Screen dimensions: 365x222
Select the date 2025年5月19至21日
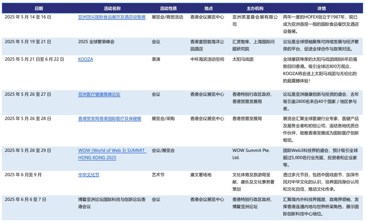point(28,42)
